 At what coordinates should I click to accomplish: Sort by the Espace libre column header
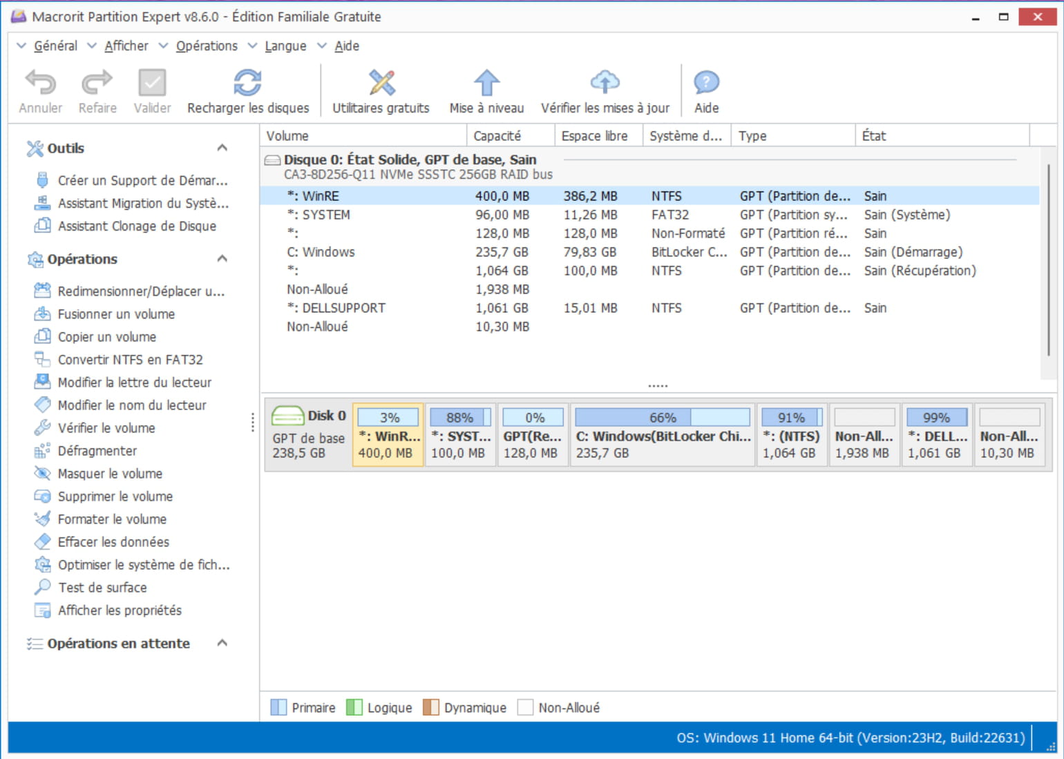598,136
